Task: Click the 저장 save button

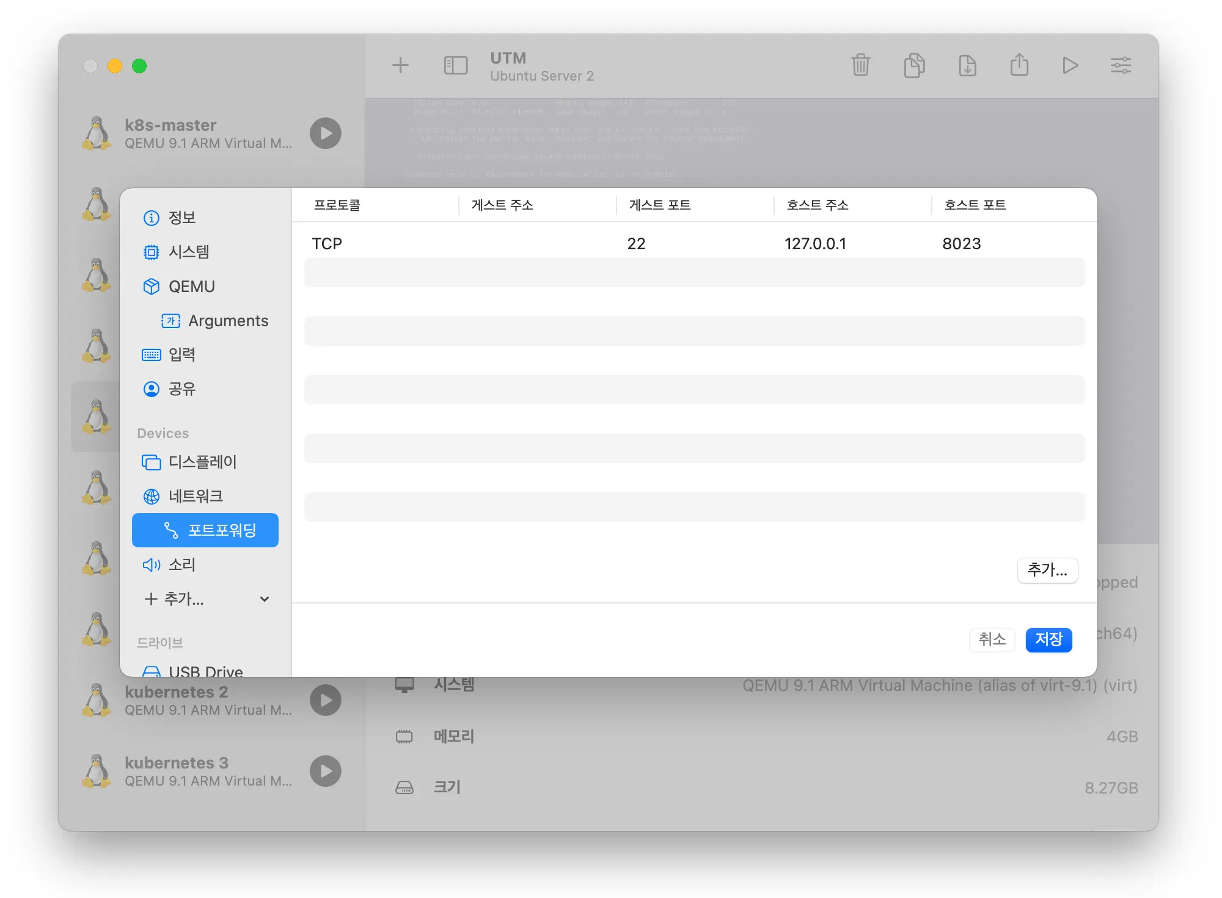Action: (1048, 640)
